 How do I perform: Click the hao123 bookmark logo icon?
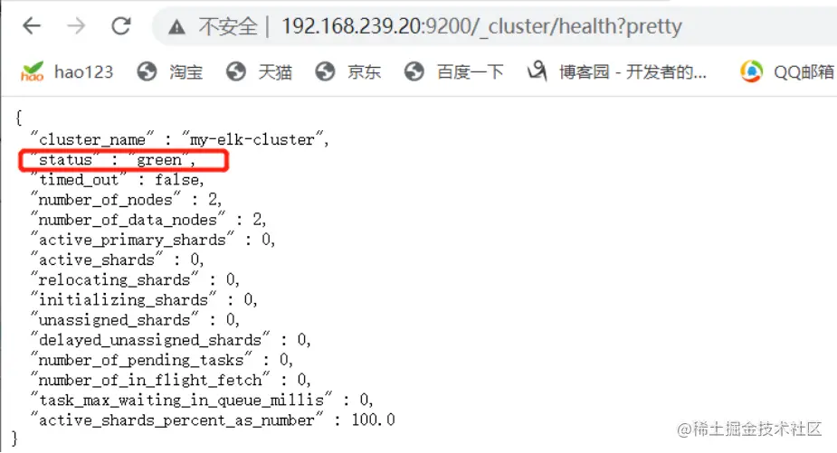tap(32, 71)
